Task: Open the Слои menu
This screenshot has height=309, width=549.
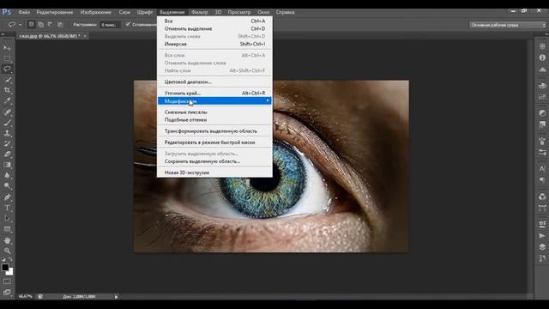Action: pyautogui.click(x=124, y=12)
